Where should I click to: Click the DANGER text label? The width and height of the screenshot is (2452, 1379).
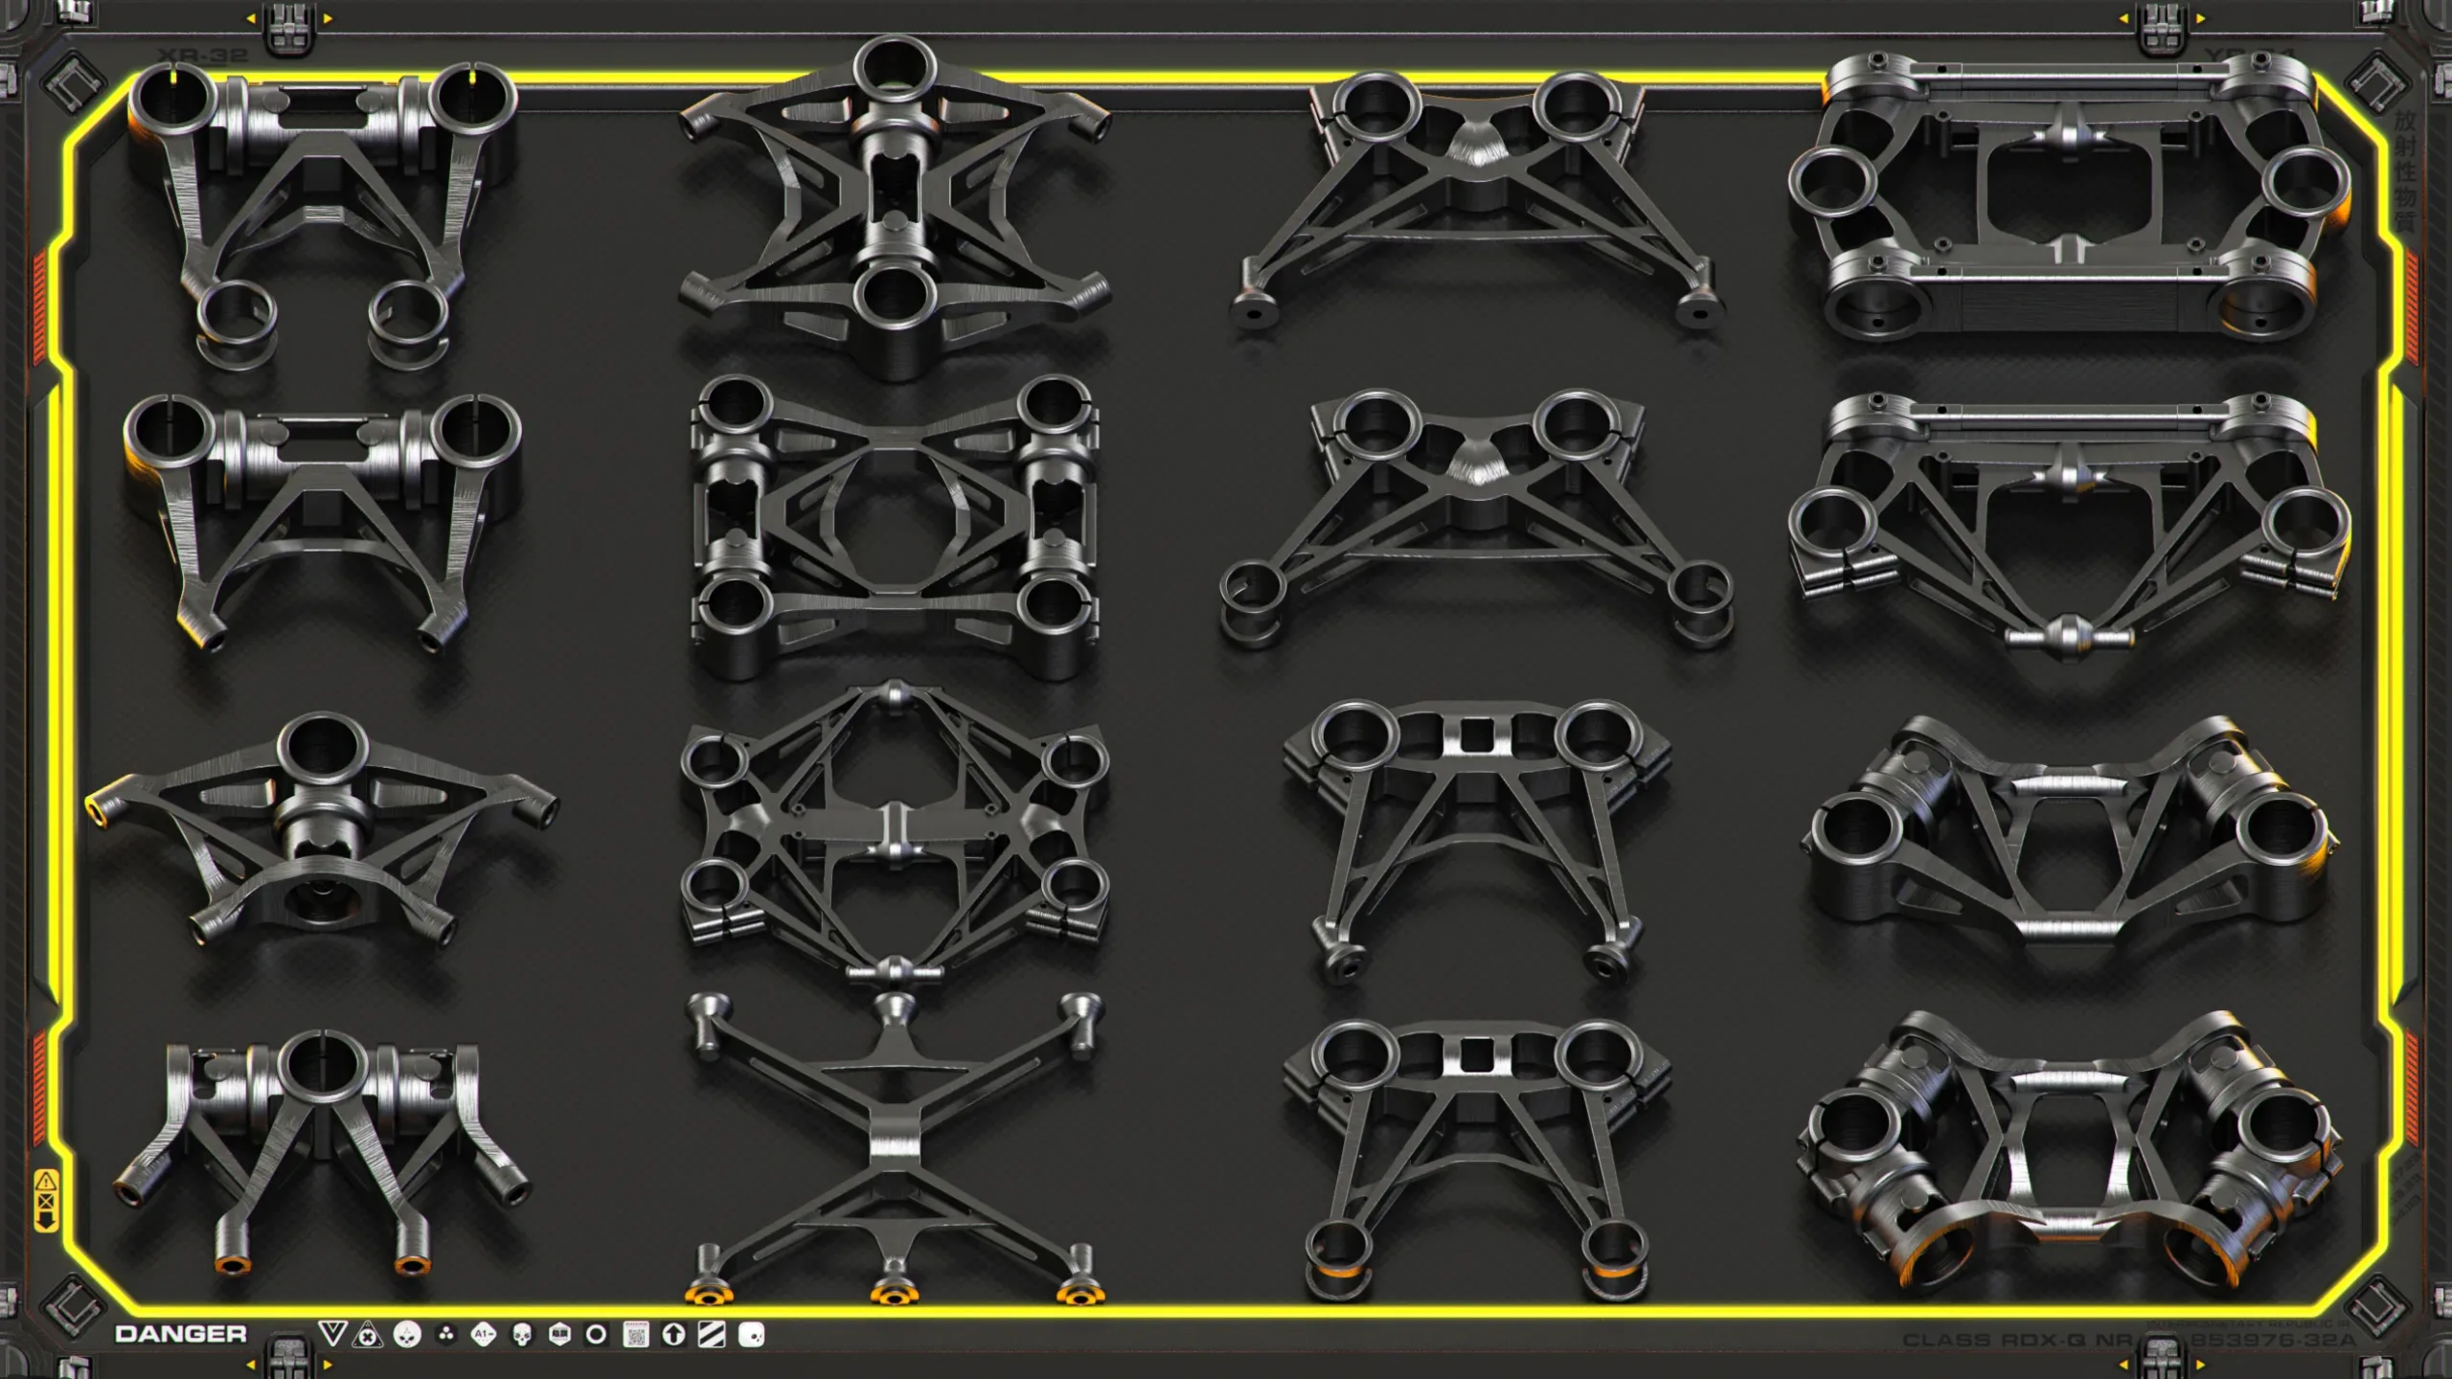click(181, 1334)
